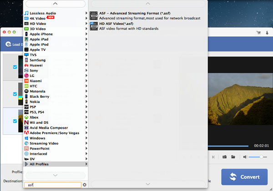Expand Lossless Audio submenu arrow

point(86,13)
